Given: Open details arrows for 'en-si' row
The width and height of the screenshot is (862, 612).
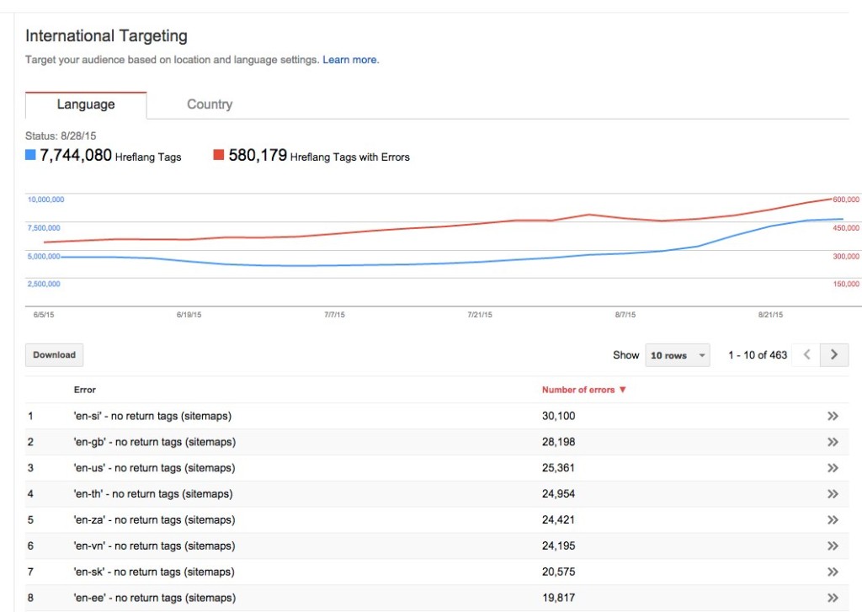Looking at the screenshot, I should tap(833, 416).
